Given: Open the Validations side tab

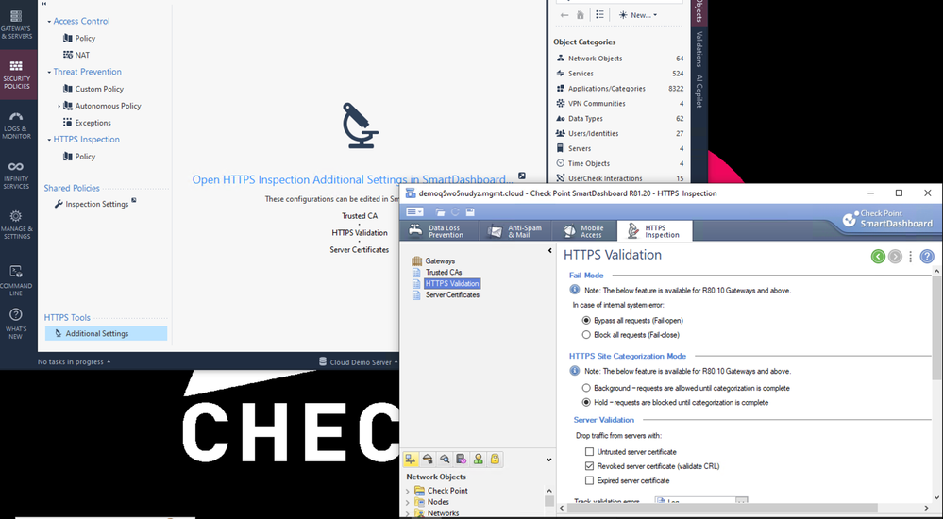Looking at the screenshot, I should click(699, 49).
